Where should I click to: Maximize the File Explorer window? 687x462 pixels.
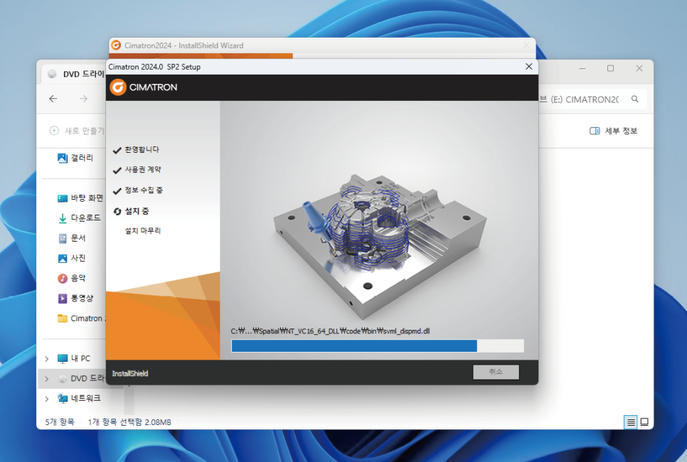point(610,68)
